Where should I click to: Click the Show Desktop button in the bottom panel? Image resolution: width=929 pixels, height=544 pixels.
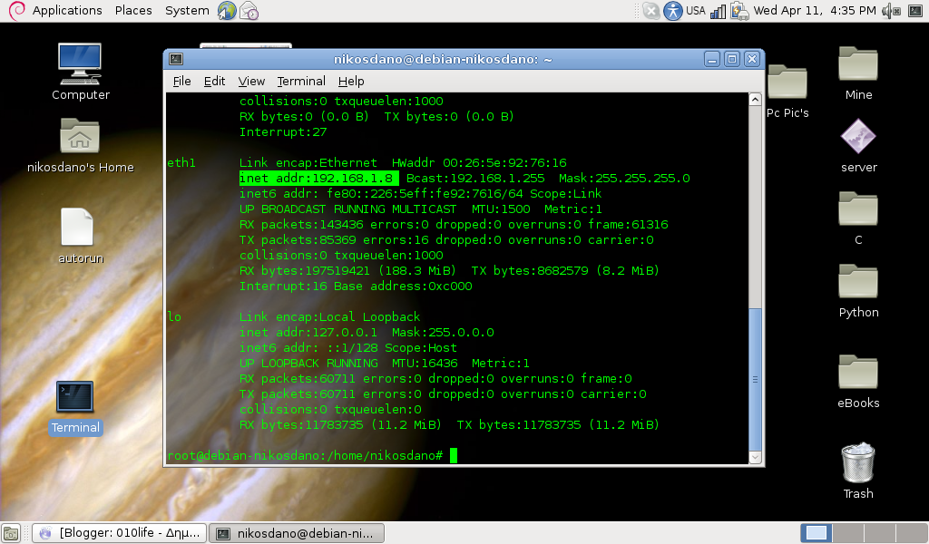tap(11, 533)
